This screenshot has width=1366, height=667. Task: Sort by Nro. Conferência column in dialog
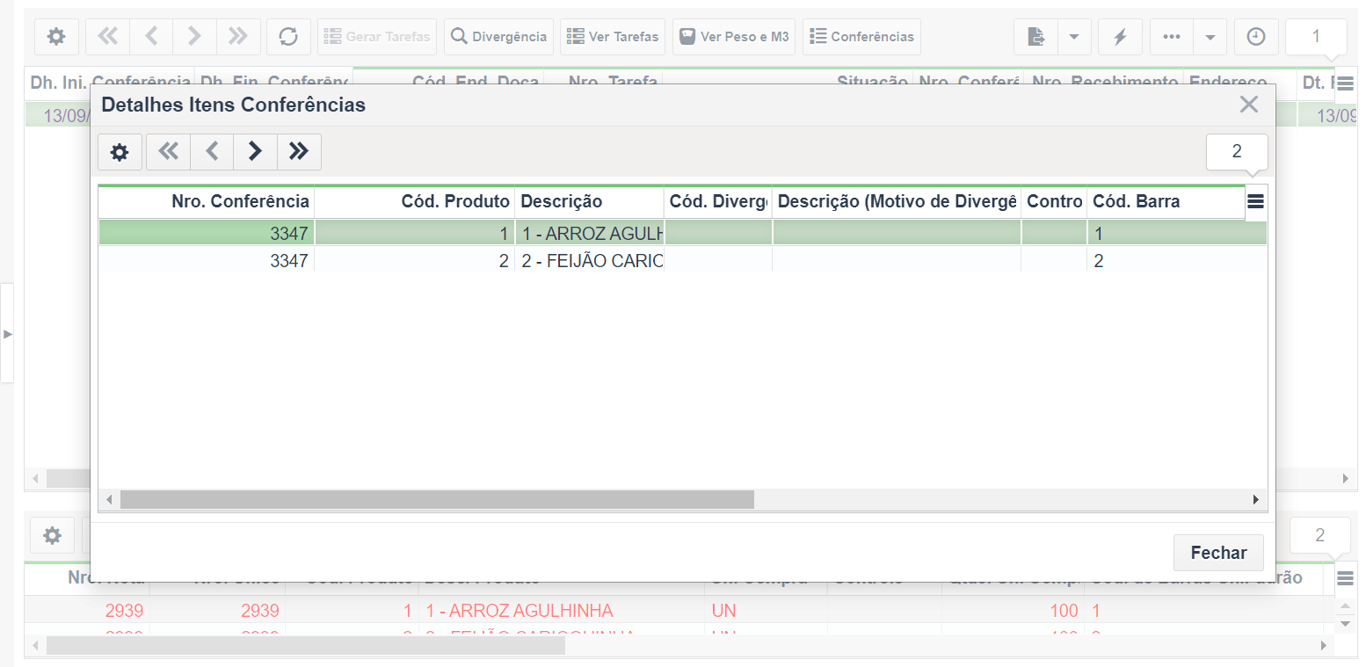coord(206,202)
